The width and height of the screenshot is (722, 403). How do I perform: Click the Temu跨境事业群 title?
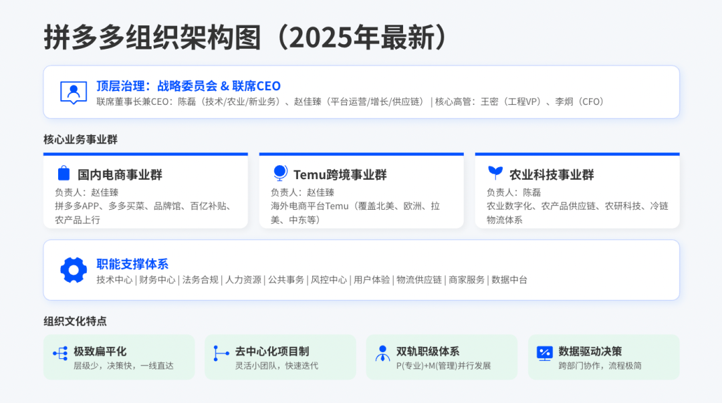pyautogui.click(x=340, y=175)
